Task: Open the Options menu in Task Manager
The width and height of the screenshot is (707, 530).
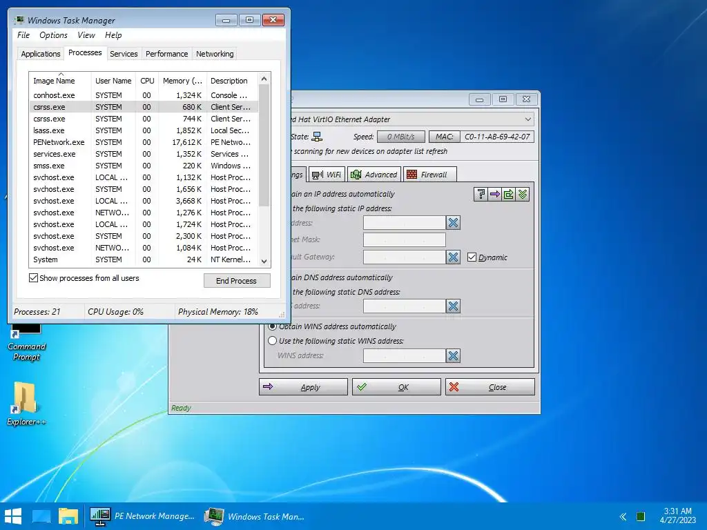Action: pos(53,35)
